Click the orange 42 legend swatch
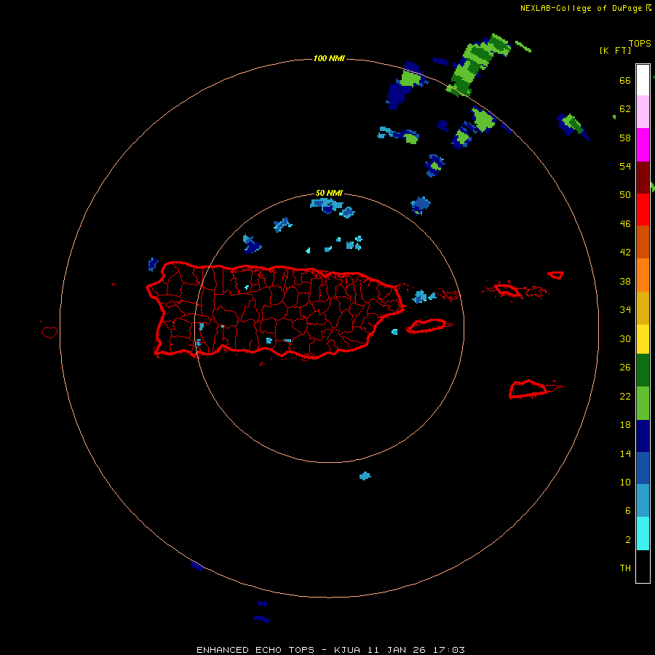This screenshot has width=655, height=655. [643, 275]
